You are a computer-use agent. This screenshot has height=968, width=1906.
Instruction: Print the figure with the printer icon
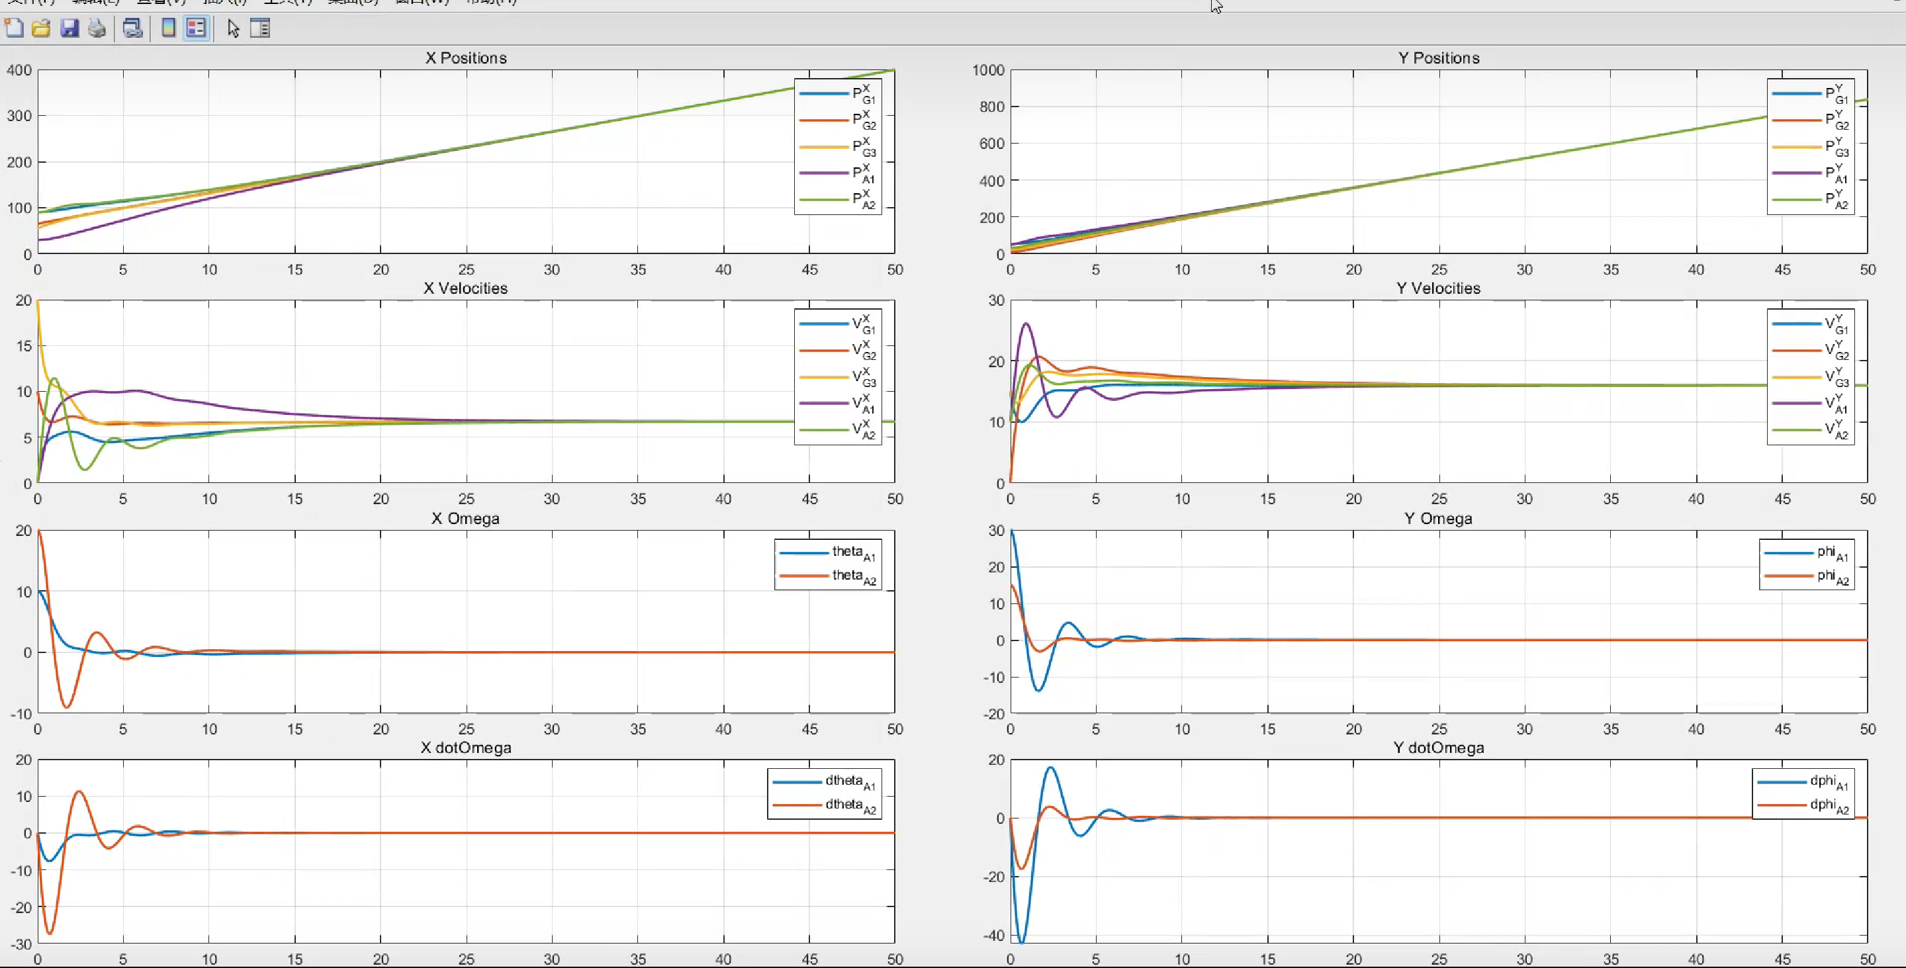[97, 29]
